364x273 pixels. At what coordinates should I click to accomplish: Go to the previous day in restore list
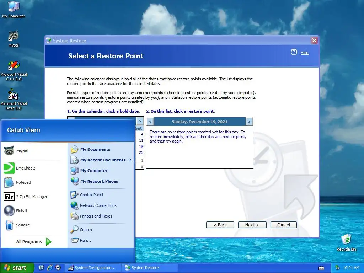tap(150, 122)
